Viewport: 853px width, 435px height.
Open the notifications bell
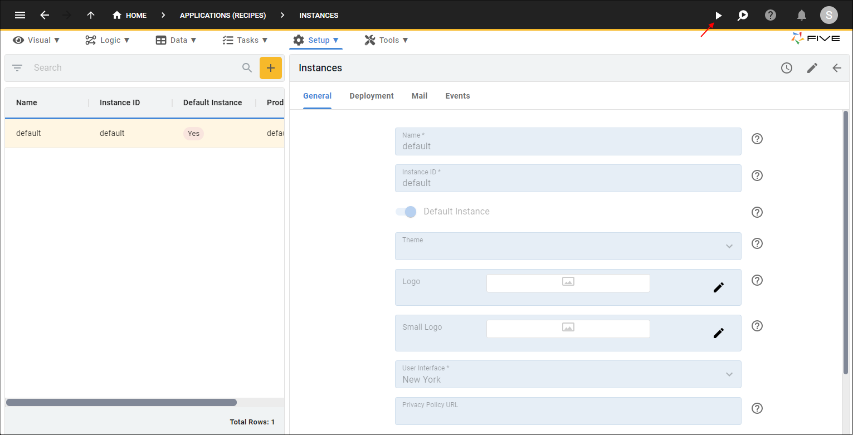802,15
